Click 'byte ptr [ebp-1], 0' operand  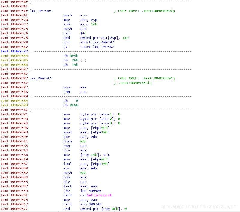coord(100,114)
